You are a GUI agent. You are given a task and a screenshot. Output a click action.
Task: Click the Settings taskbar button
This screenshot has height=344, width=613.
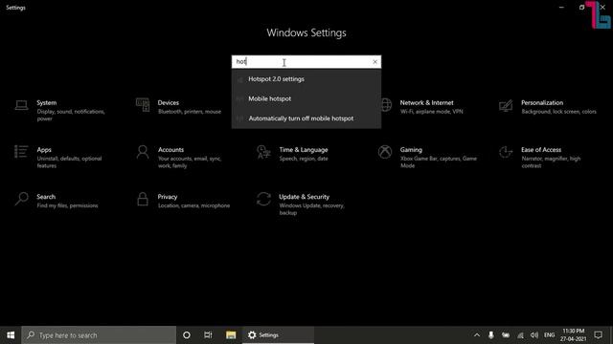click(x=278, y=335)
